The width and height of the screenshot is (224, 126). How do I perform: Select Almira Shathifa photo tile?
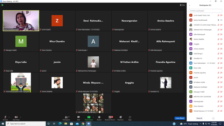coord(57,83)
